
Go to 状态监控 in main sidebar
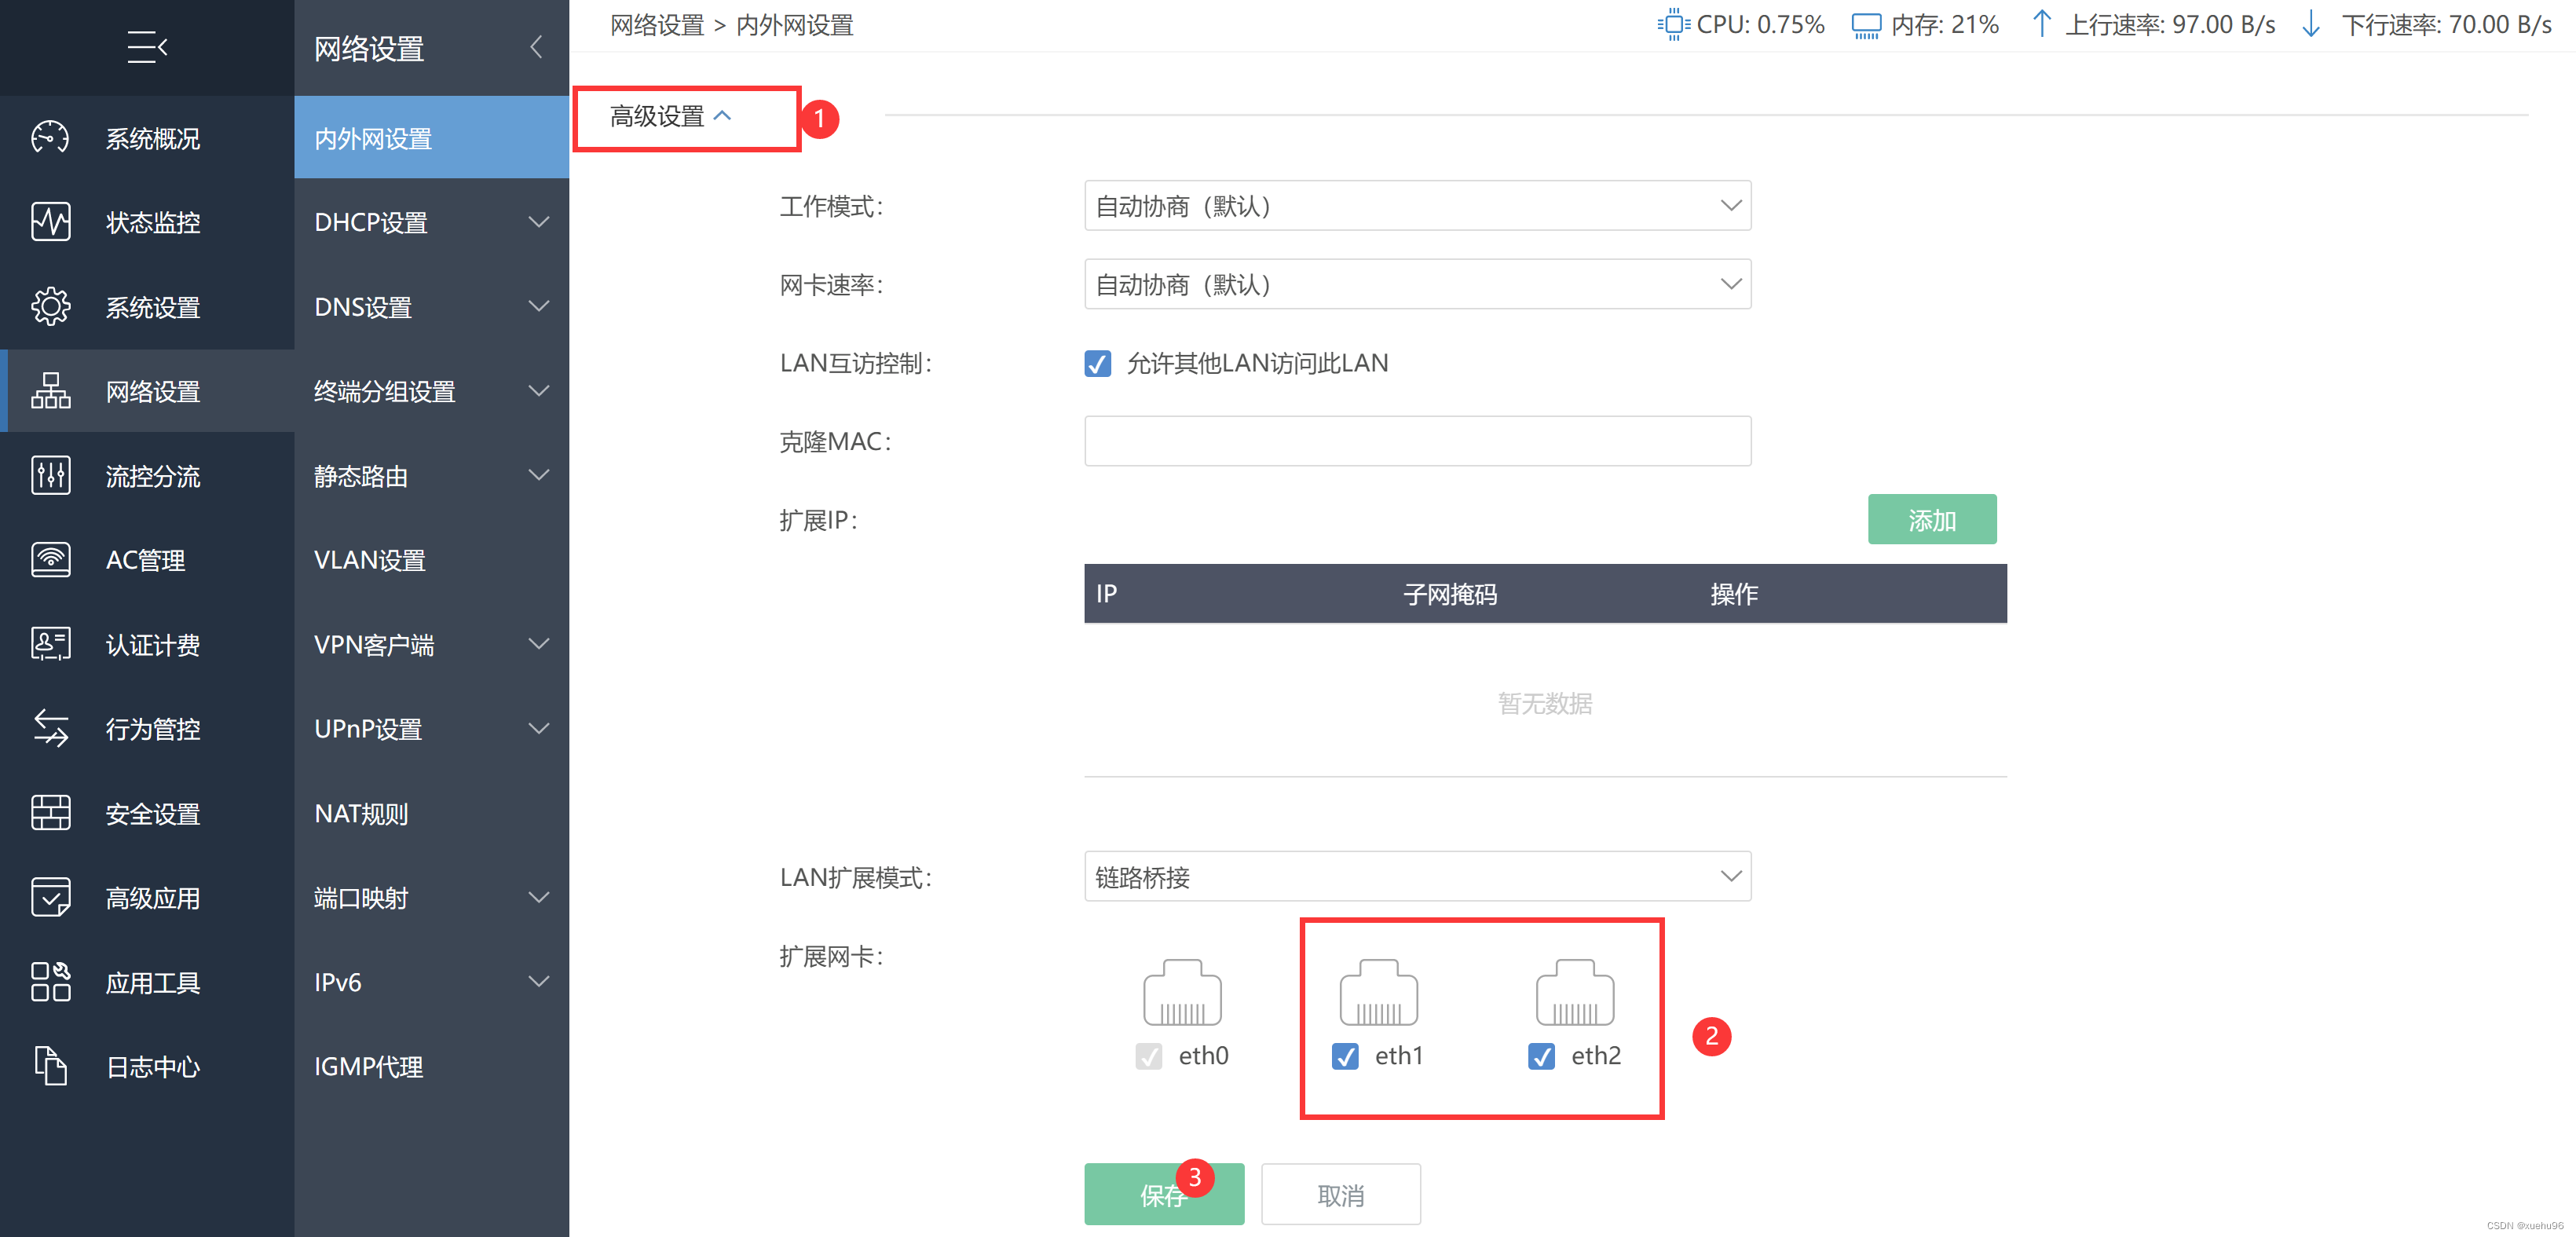[147, 222]
